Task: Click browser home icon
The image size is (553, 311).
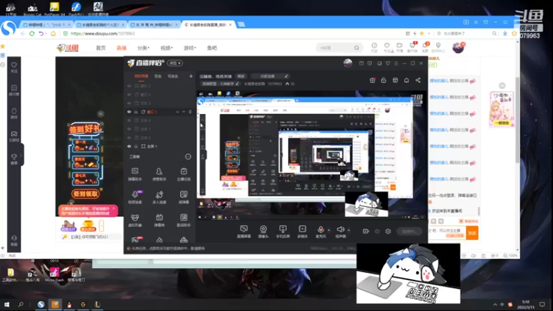Action: (x=53, y=33)
